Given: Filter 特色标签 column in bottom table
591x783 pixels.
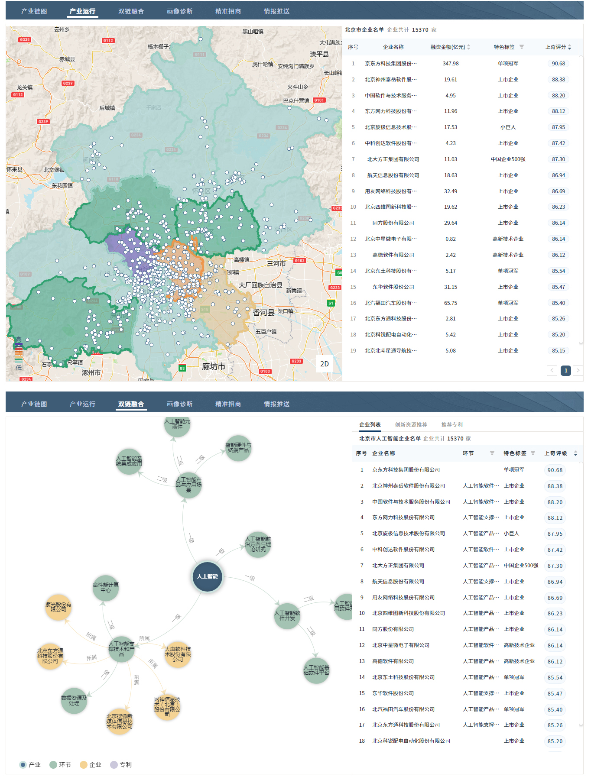Looking at the screenshot, I should click(x=533, y=453).
